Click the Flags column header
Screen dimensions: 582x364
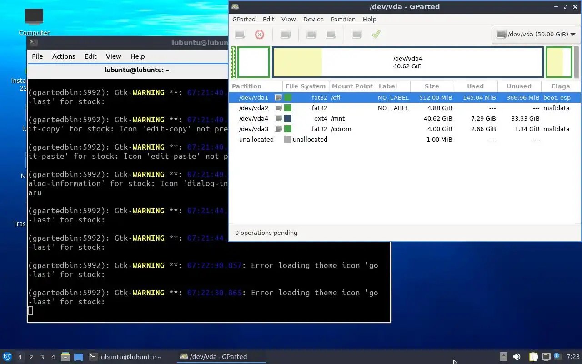point(561,86)
